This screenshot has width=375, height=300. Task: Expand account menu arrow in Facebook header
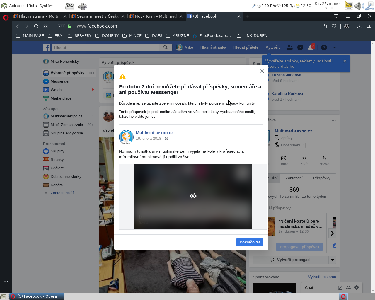pyautogui.click(x=335, y=47)
